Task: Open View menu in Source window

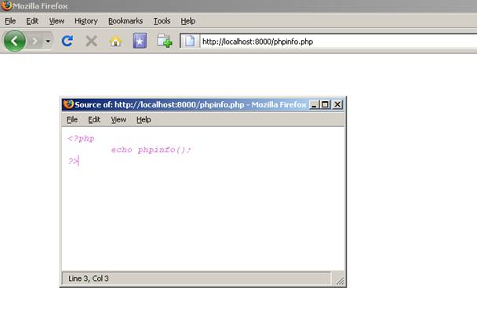Action: (118, 119)
